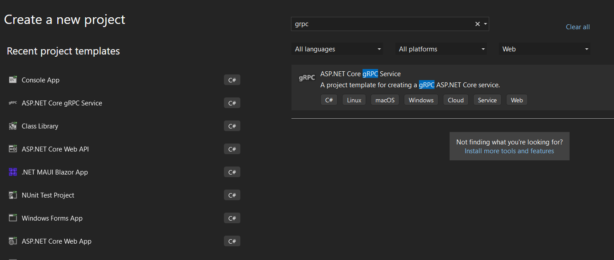
Task: Select NUnit Test Project from recent templates
Action: click(x=48, y=195)
